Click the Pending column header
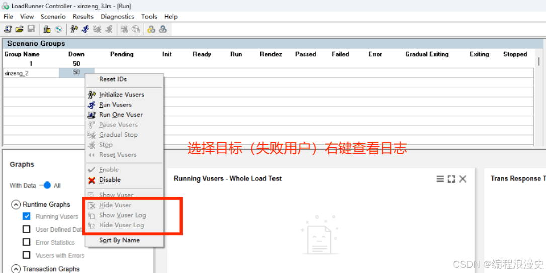 [x=122, y=54]
